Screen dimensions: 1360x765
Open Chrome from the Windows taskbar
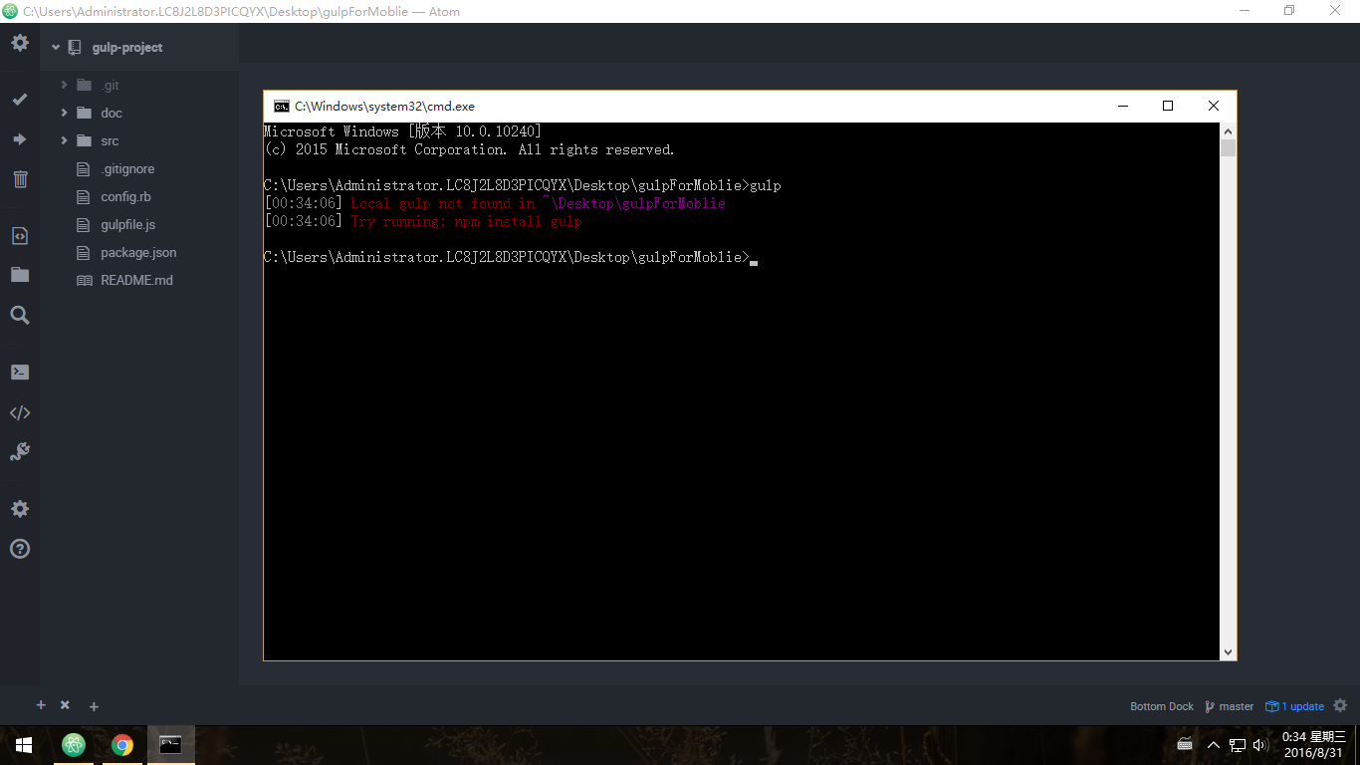coord(121,744)
